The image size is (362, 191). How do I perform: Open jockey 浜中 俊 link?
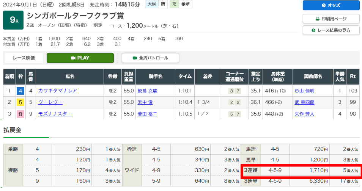pos(145,102)
